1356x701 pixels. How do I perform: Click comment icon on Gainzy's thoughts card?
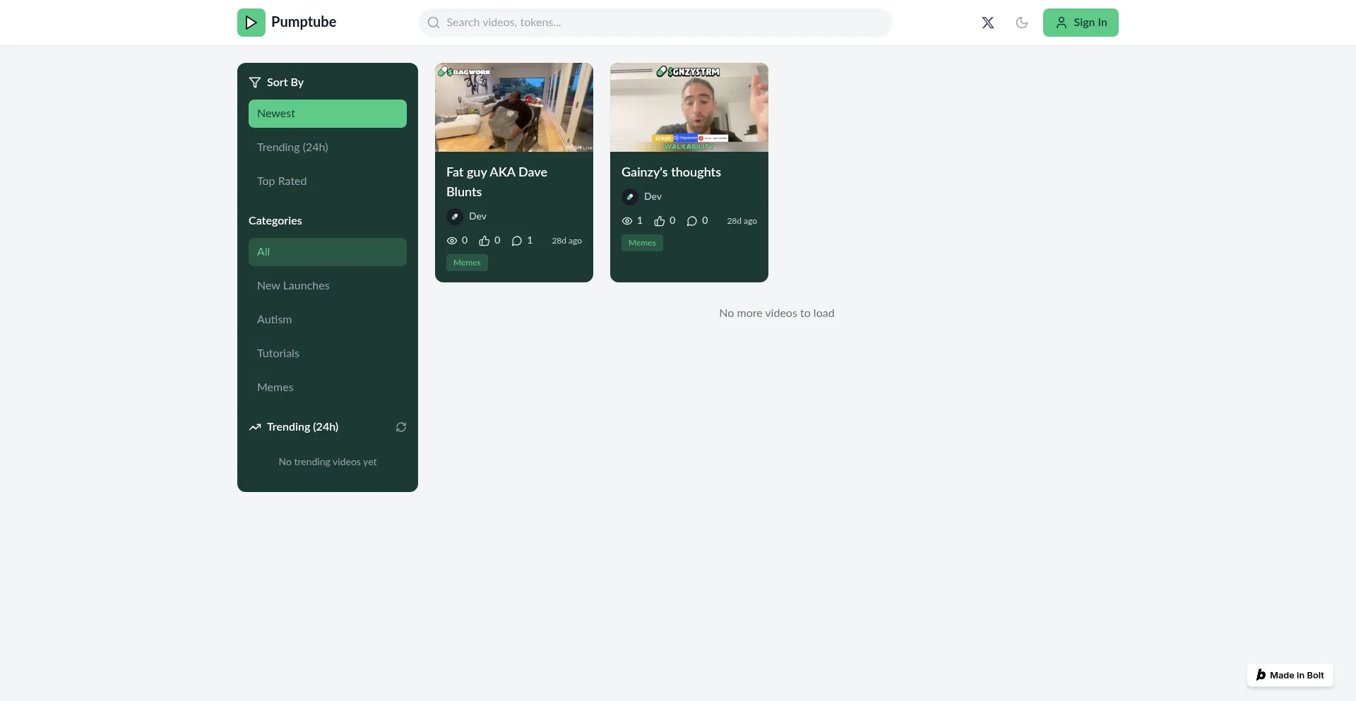[x=692, y=221]
